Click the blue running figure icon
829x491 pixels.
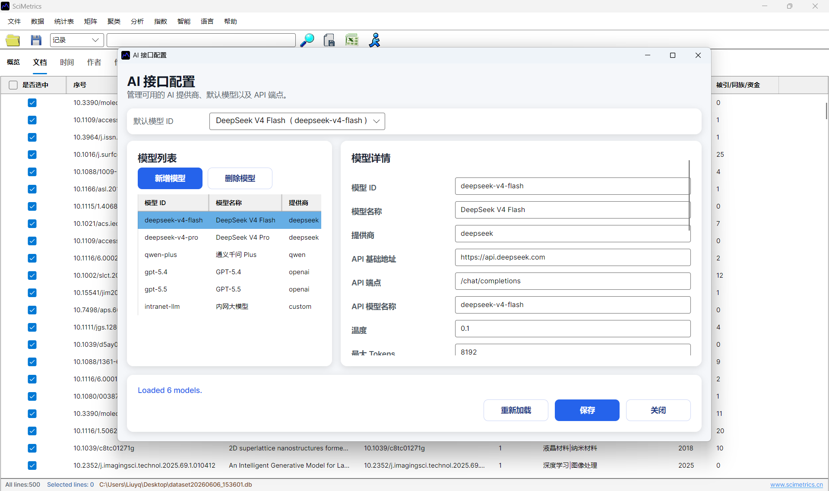(x=375, y=40)
